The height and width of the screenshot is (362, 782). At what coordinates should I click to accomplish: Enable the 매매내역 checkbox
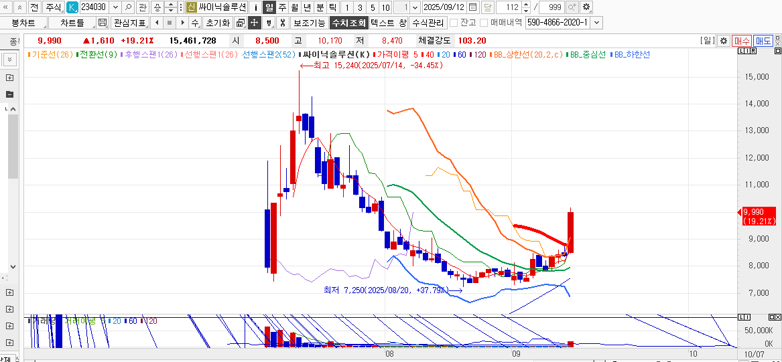[484, 23]
